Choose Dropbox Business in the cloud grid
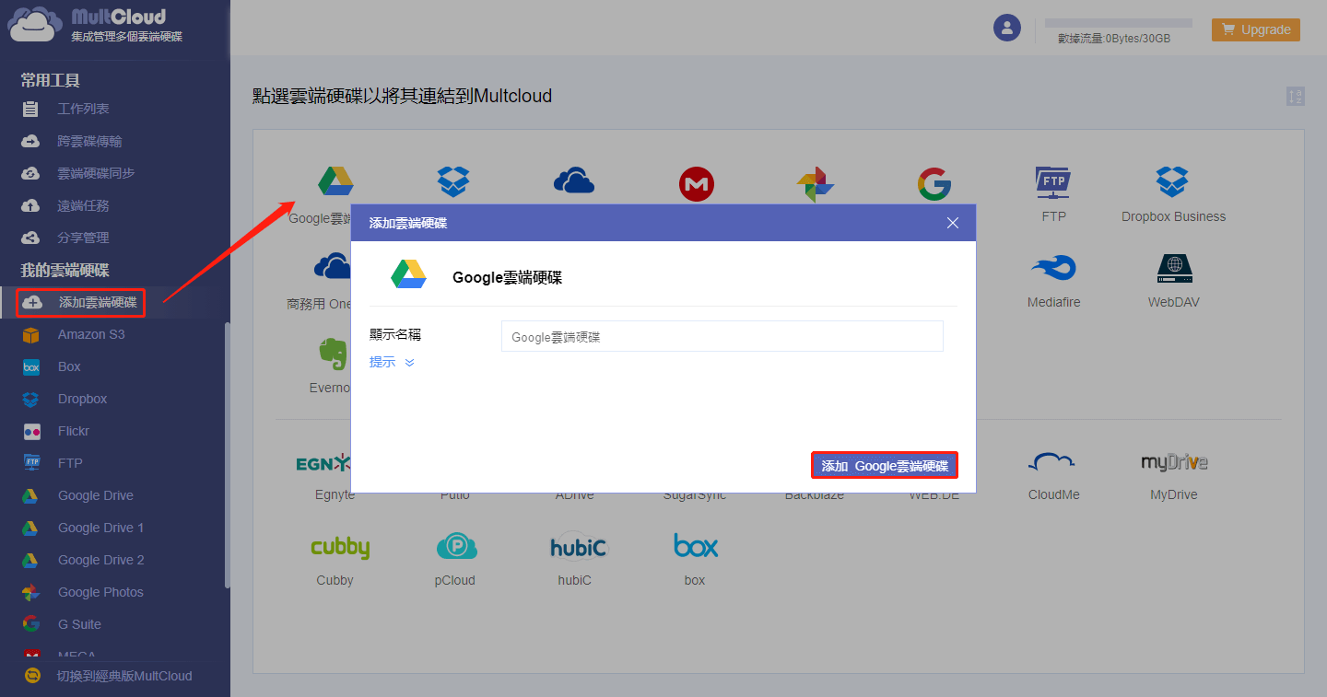 click(1173, 192)
